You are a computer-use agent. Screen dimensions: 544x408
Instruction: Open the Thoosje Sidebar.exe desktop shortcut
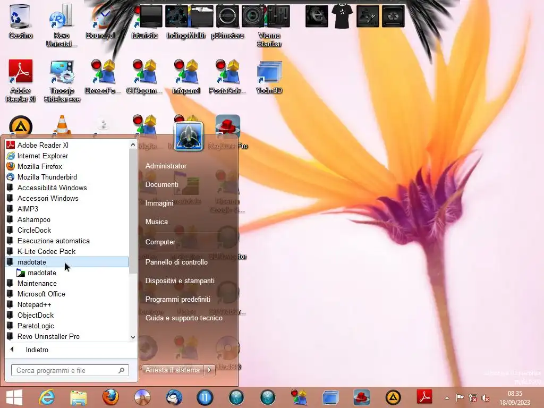coord(62,81)
